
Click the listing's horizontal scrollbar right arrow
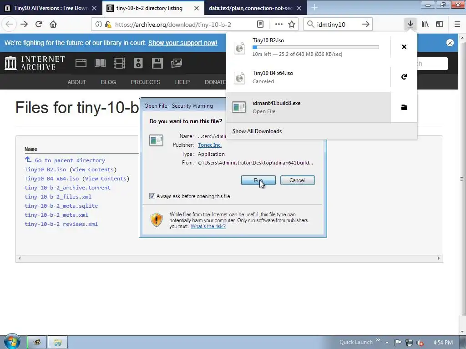click(439, 258)
